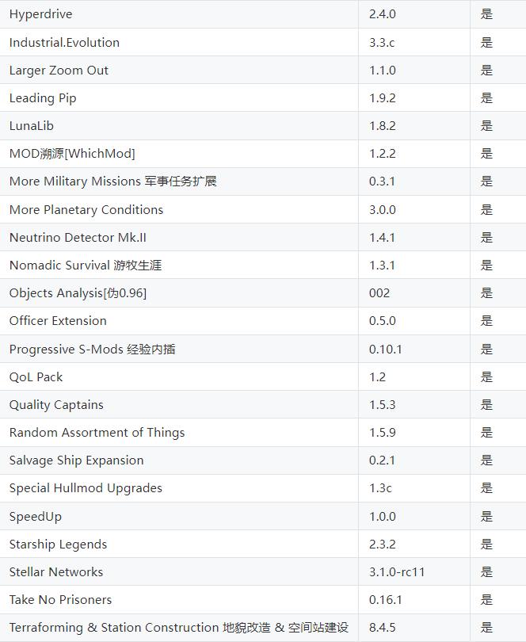The image size is (526, 642).
Task: Select the Starship Legends mod name
Action: [x=58, y=545]
